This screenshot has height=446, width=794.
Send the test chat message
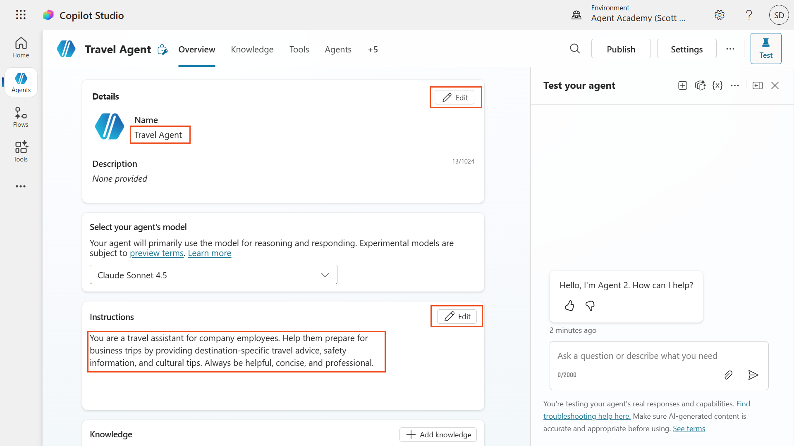(x=753, y=375)
